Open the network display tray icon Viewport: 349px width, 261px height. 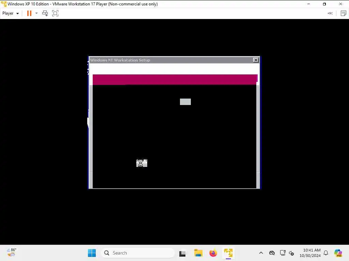[x=283, y=253]
